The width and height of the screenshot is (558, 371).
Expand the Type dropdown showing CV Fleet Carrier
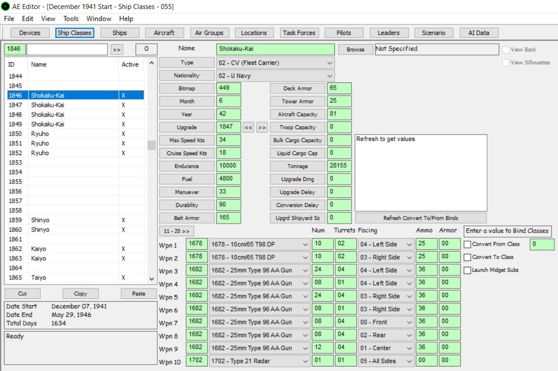point(276,63)
